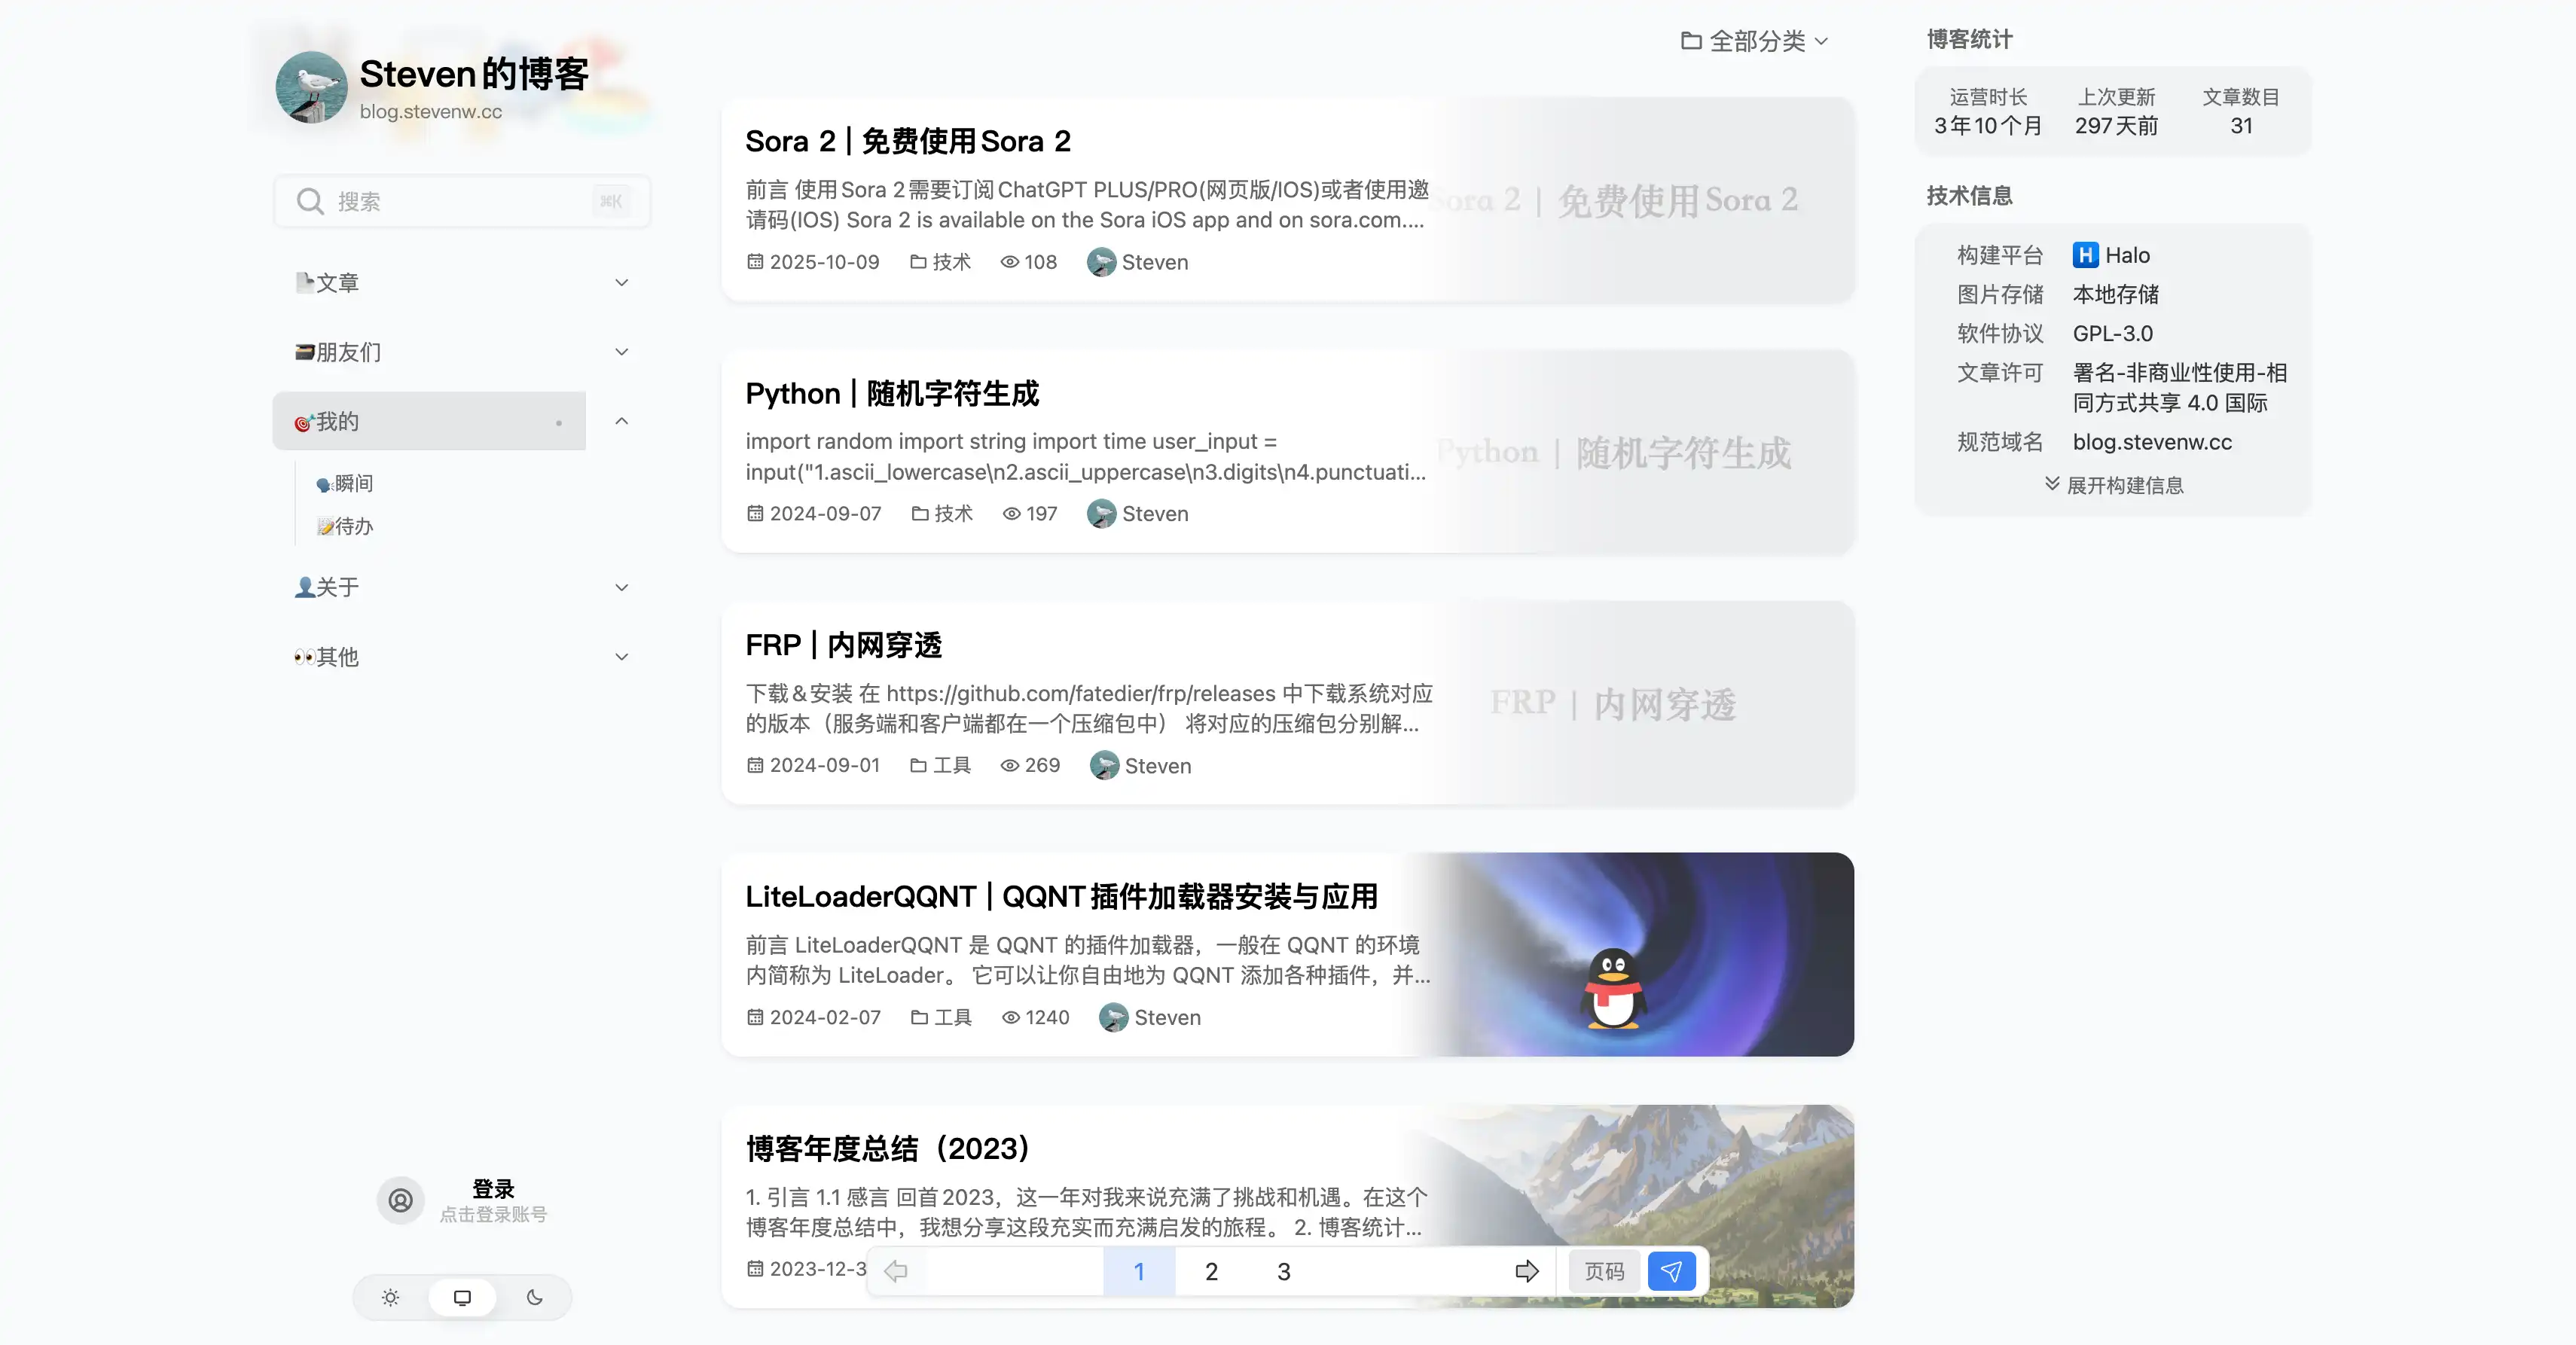Switch to light theme sun icon
This screenshot has height=1345, width=2576.
[390, 1297]
